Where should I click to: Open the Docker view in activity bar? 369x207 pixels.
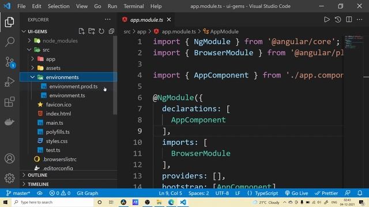pyautogui.click(x=9, y=122)
